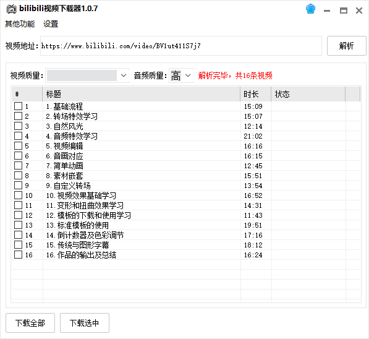Close the bilibili downloader window
The height and width of the screenshot is (339, 369).
click(359, 11)
